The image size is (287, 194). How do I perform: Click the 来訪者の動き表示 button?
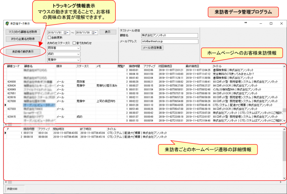23,51
